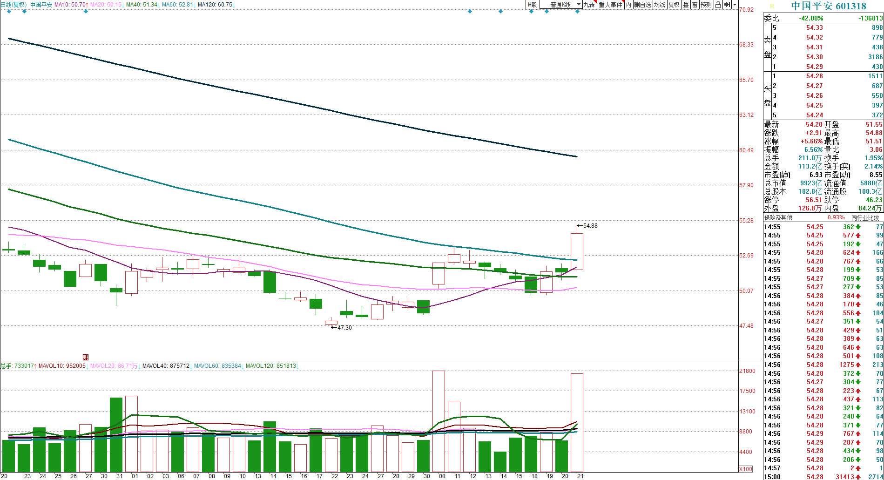
Task: Select the 15:00 closing trade row 31413
Action: point(823,477)
